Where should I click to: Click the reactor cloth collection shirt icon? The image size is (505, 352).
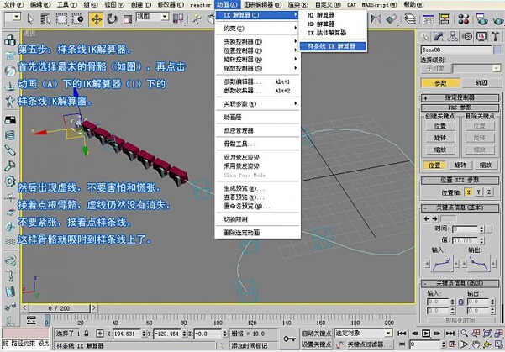tap(9, 55)
